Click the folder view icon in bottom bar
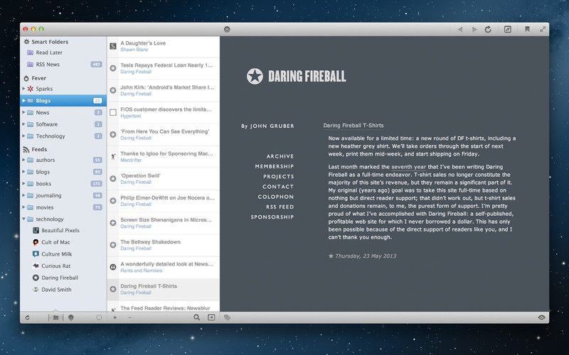 [x=55, y=317]
